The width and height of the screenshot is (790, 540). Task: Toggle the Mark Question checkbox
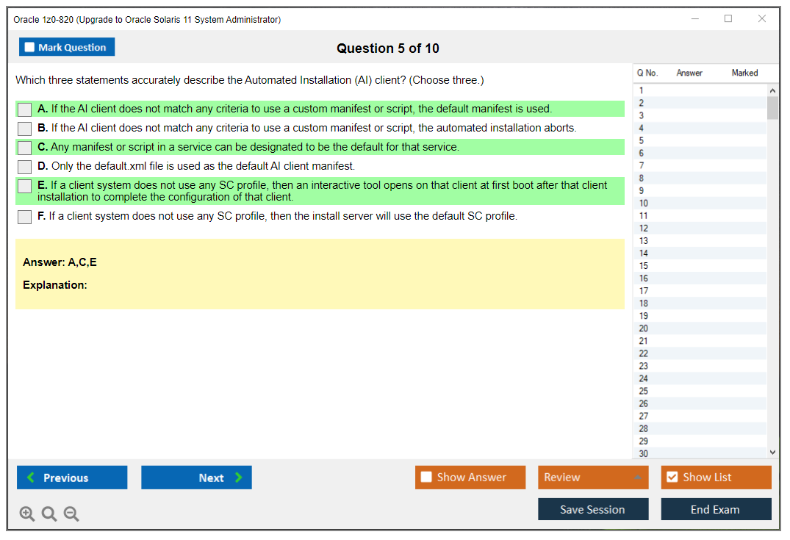[x=30, y=47]
